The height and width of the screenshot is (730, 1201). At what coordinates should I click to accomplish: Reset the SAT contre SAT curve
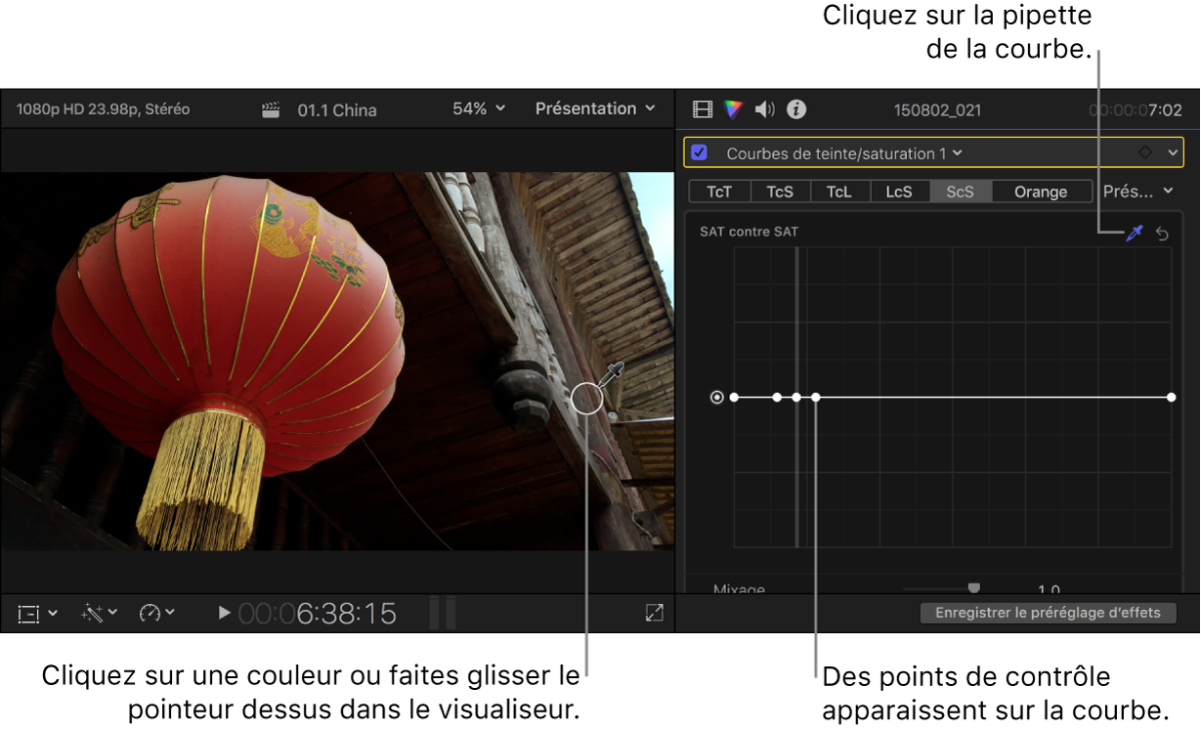click(1162, 233)
